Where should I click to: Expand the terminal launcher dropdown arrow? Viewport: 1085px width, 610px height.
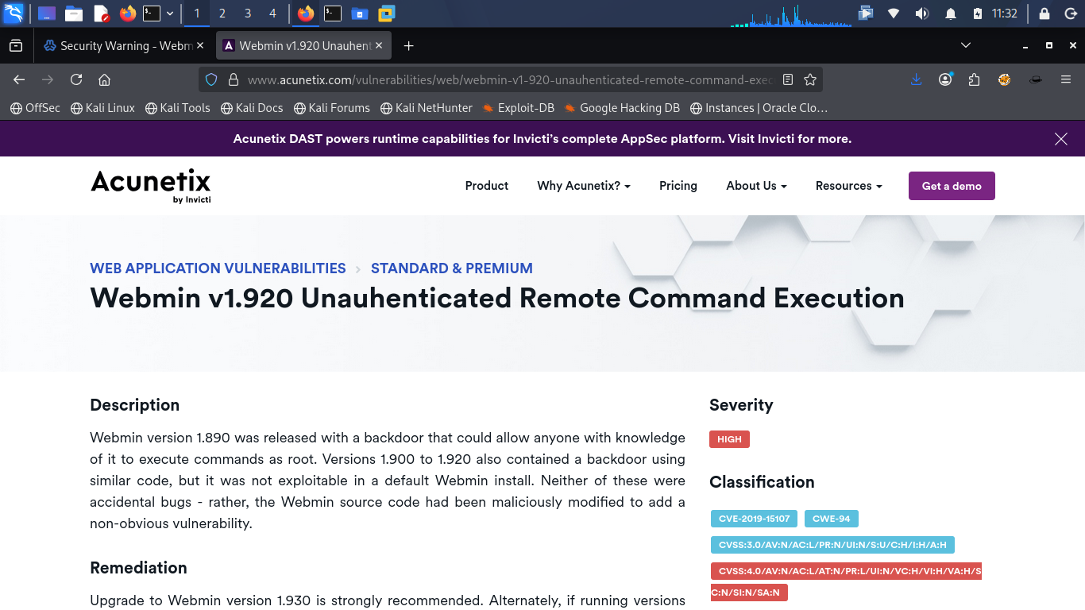170,14
